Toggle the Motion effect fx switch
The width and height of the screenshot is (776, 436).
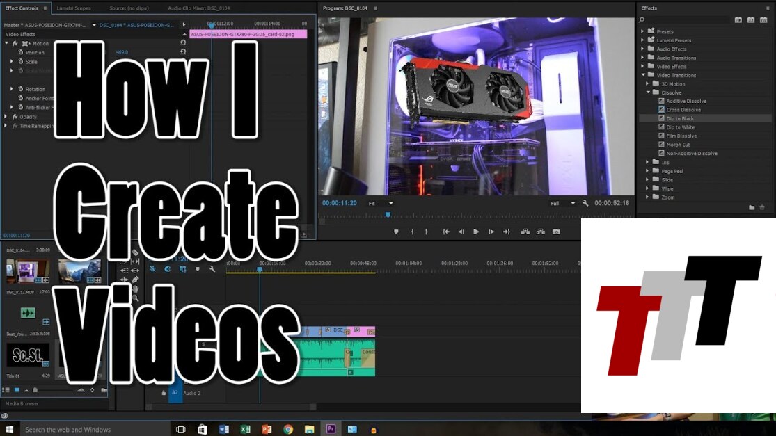click(15, 43)
